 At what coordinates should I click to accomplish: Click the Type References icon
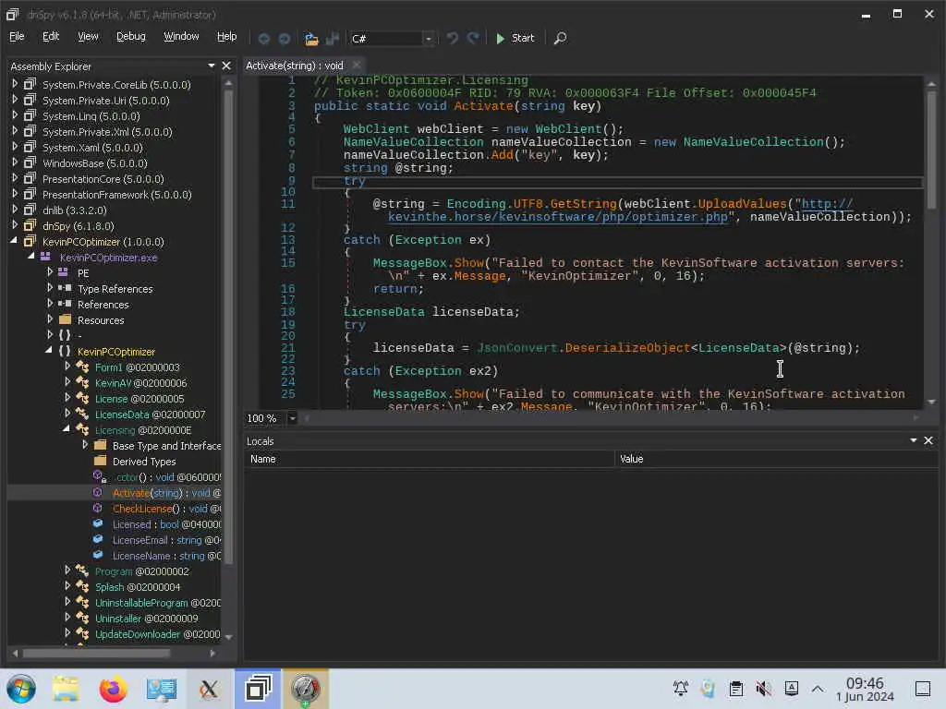pos(65,288)
